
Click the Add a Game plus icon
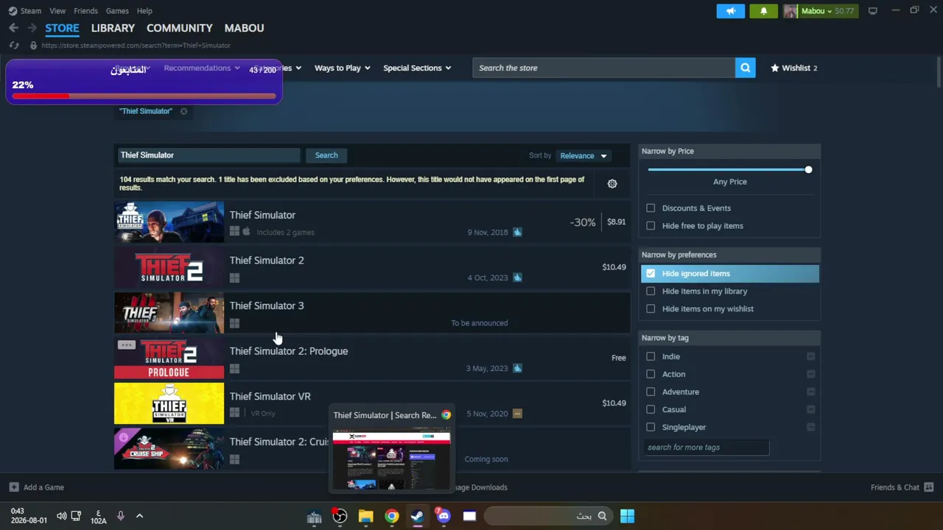pyautogui.click(x=14, y=487)
